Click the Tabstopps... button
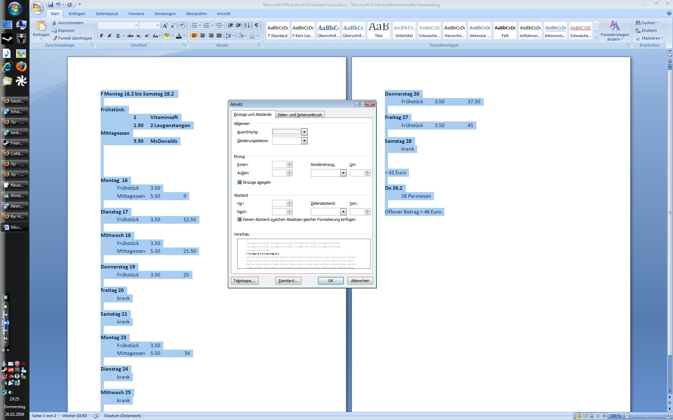This screenshot has width=673, height=420. [245, 281]
